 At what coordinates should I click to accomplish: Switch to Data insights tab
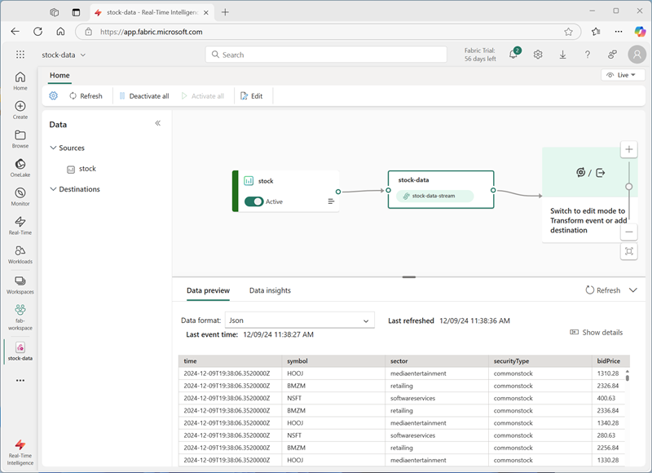(270, 290)
